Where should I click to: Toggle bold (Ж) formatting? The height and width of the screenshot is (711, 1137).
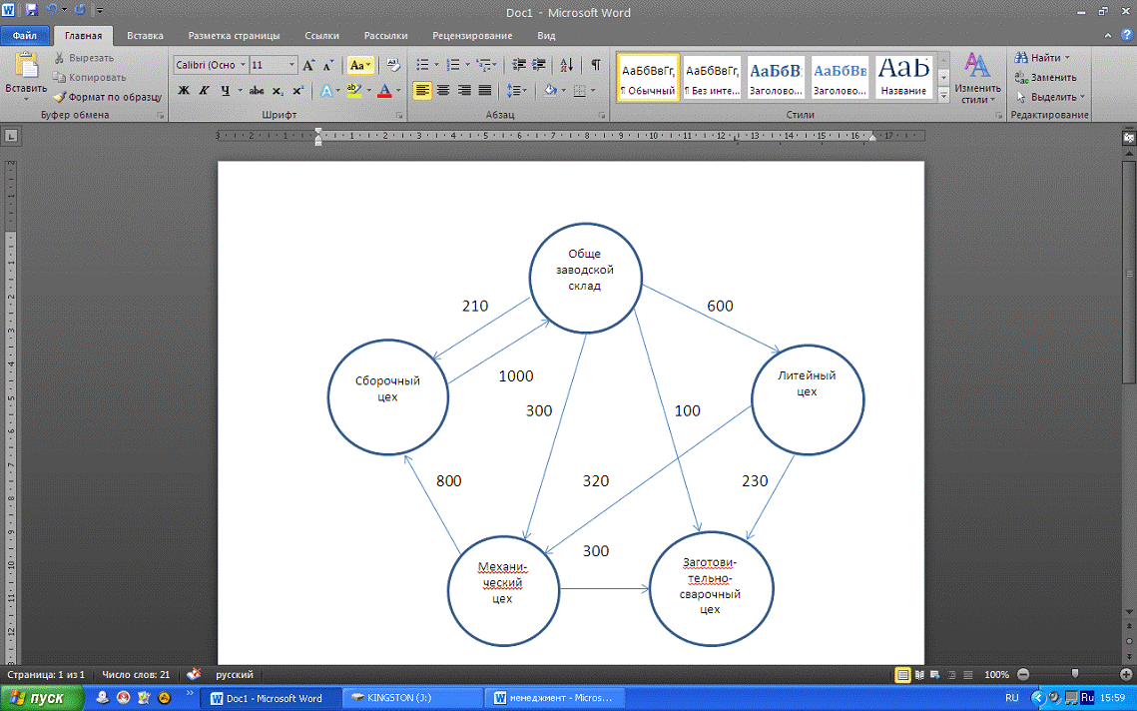pos(184,91)
